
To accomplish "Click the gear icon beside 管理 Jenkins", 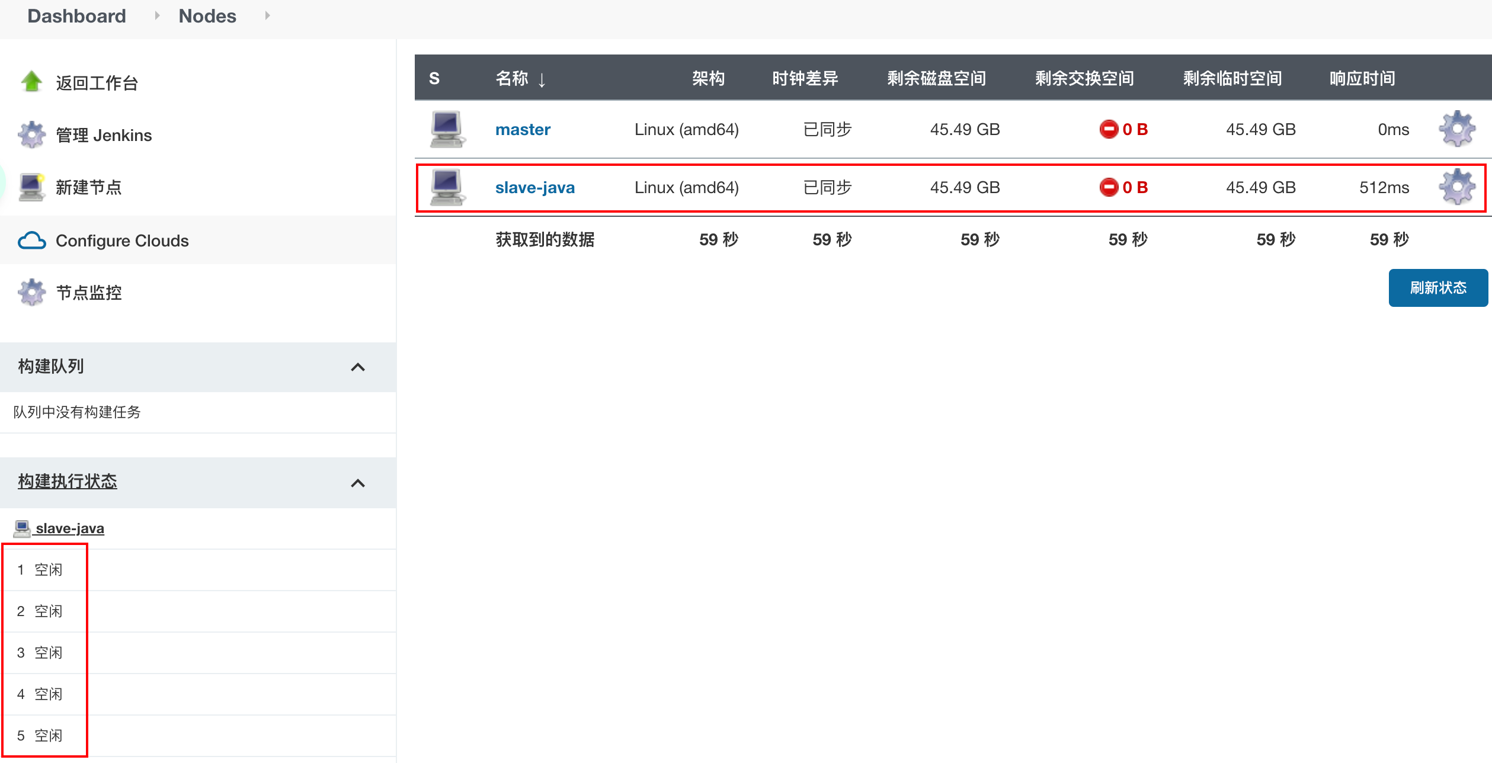I will 31,135.
